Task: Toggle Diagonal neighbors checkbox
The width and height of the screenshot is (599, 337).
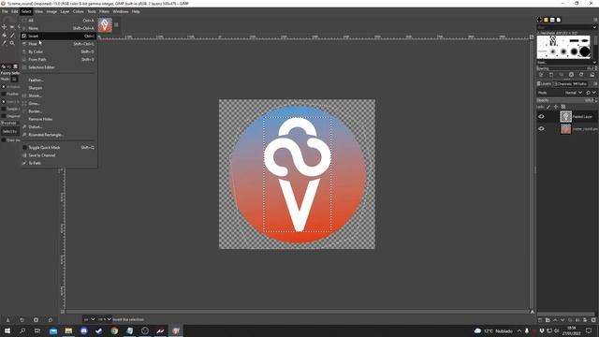Action: [x=4, y=116]
